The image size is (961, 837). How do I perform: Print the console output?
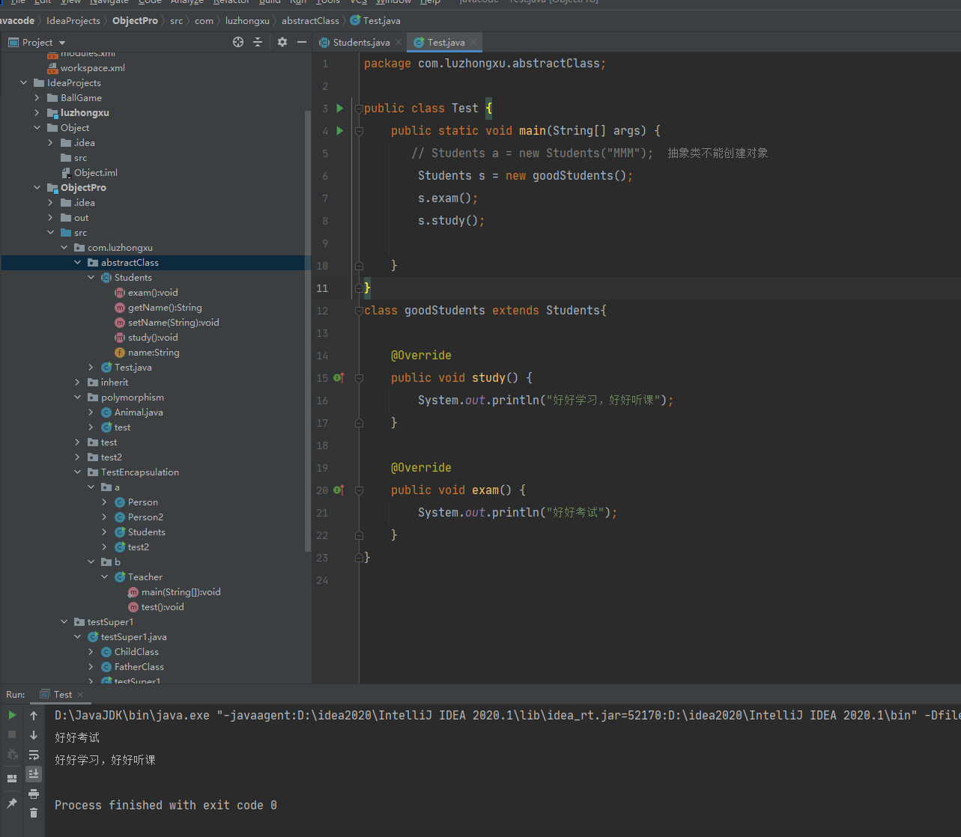[34, 794]
